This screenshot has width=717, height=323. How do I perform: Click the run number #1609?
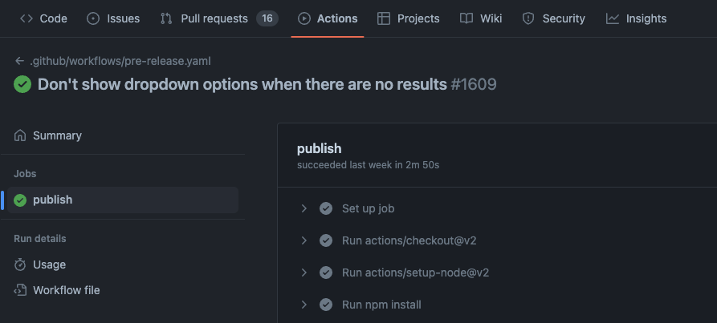[473, 84]
